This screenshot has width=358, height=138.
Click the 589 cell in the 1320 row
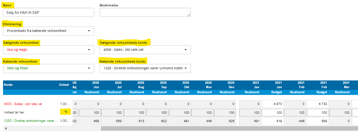(318, 120)
